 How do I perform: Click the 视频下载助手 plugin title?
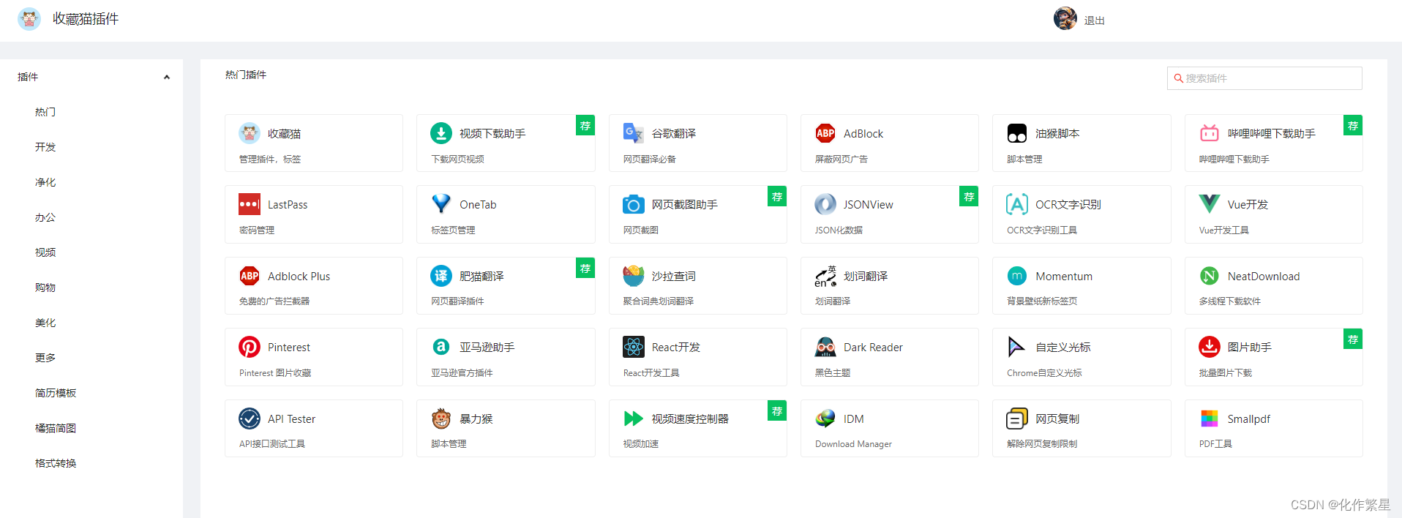coord(492,133)
